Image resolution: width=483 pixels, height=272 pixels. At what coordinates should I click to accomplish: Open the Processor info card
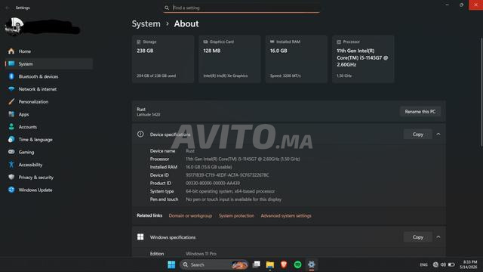coord(363,59)
